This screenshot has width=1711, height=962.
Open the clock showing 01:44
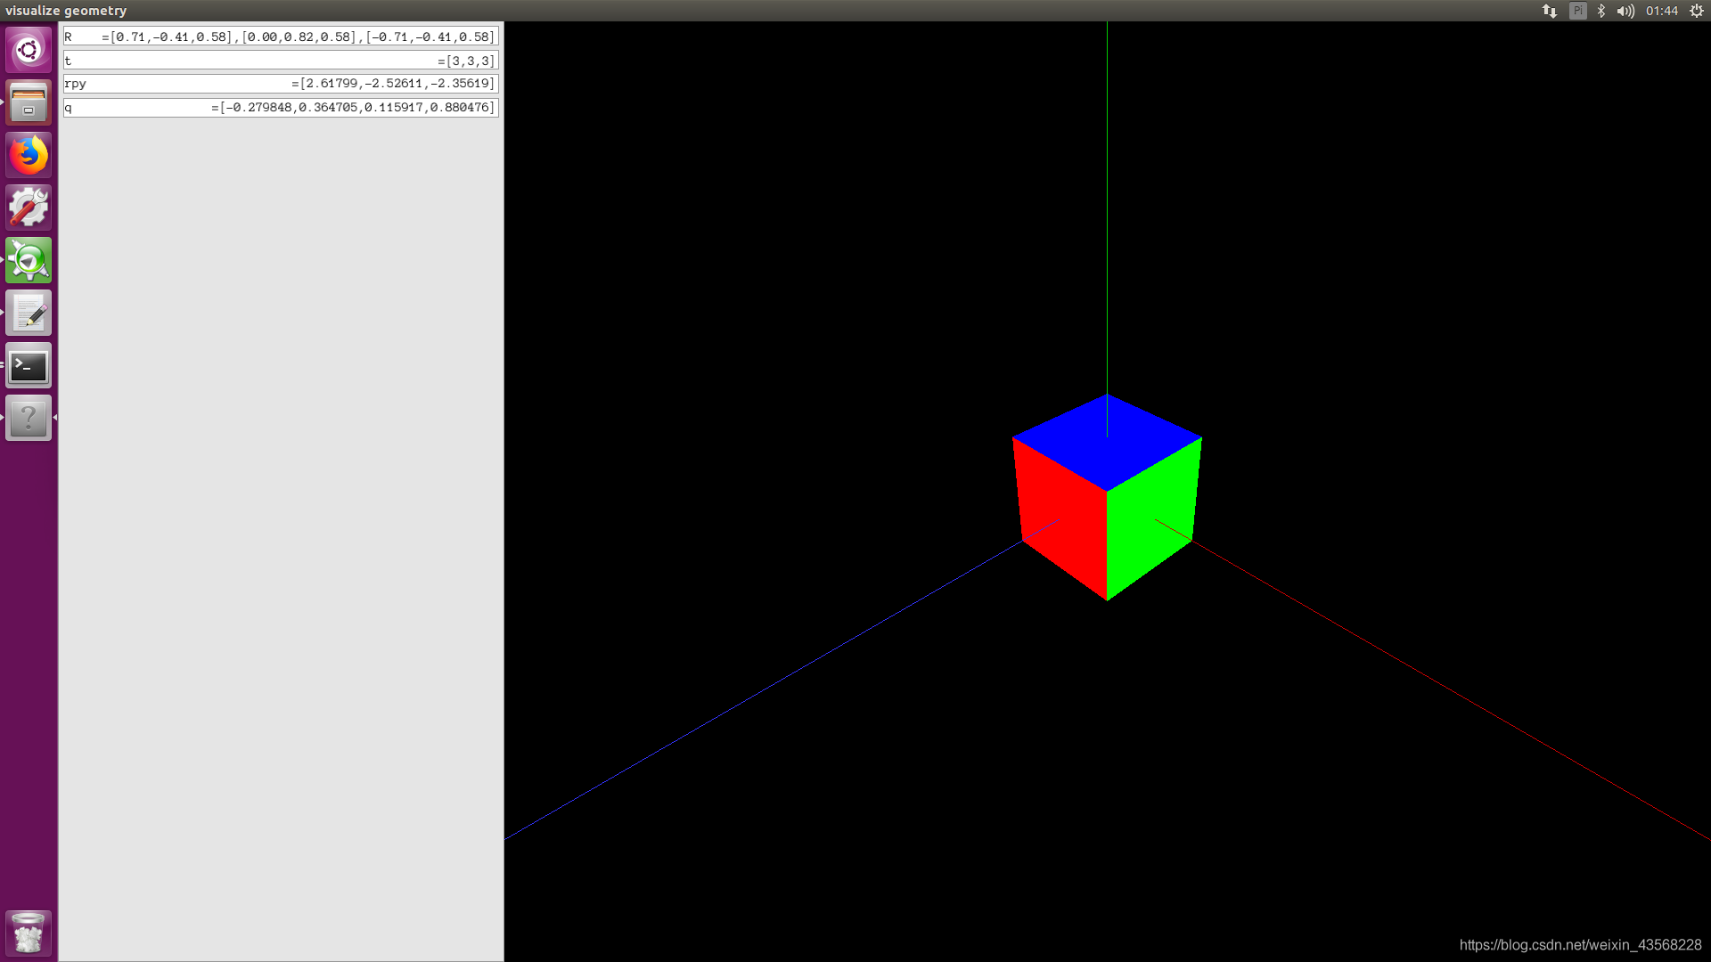[1663, 11]
